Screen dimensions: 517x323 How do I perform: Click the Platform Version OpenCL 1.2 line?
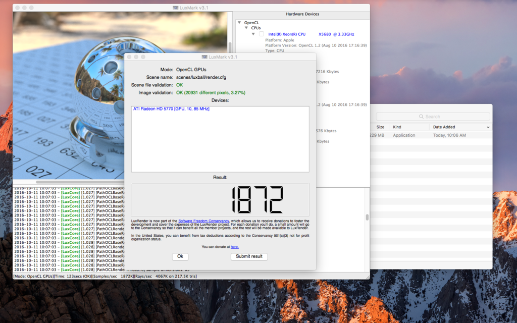pyautogui.click(x=316, y=45)
